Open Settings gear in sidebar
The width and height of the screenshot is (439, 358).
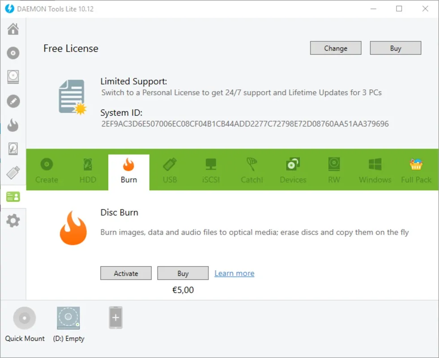(x=13, y=221)
